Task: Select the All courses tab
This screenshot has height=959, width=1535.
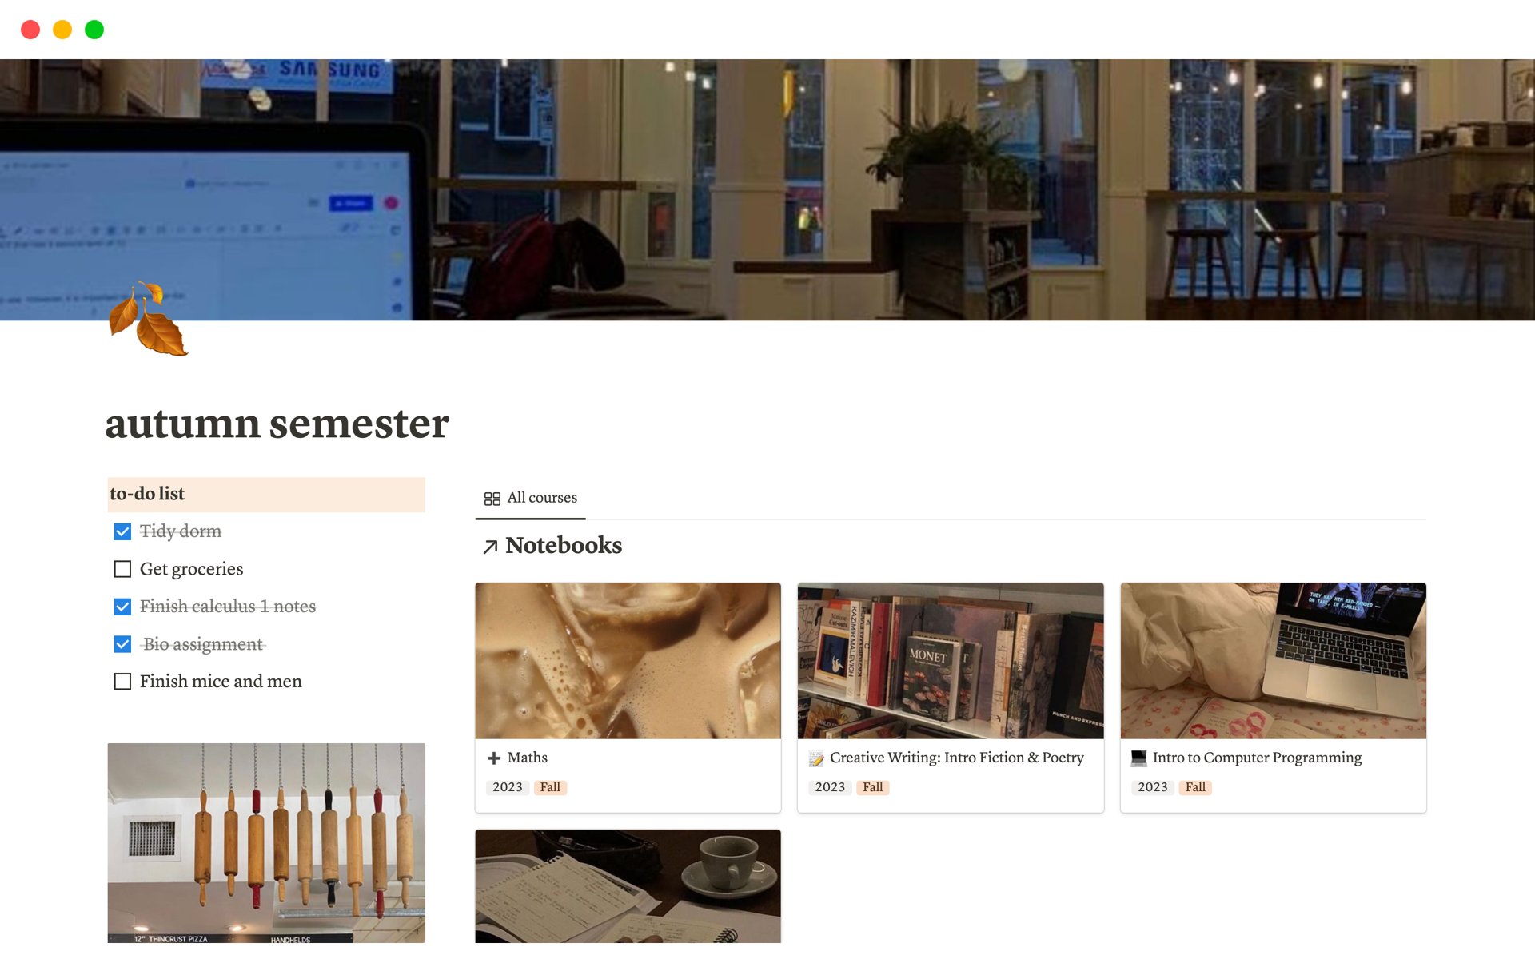Action: click(x=531, y=498)
